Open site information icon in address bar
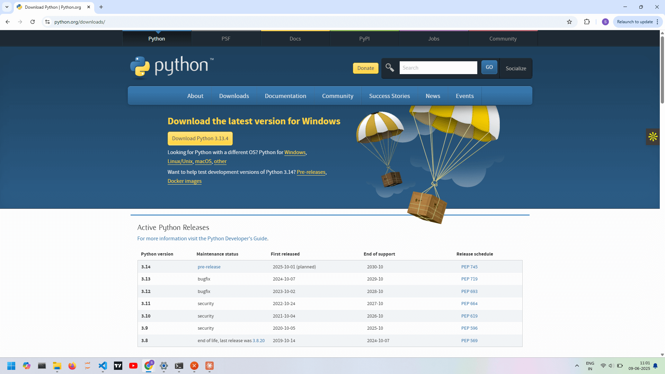Viewport: 665px width, 374px height. click(x=47, y=22)
